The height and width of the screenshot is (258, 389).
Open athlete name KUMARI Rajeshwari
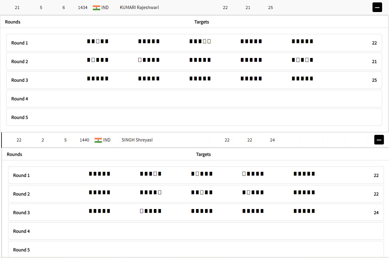pyautogui.click(x=139, y=8)
